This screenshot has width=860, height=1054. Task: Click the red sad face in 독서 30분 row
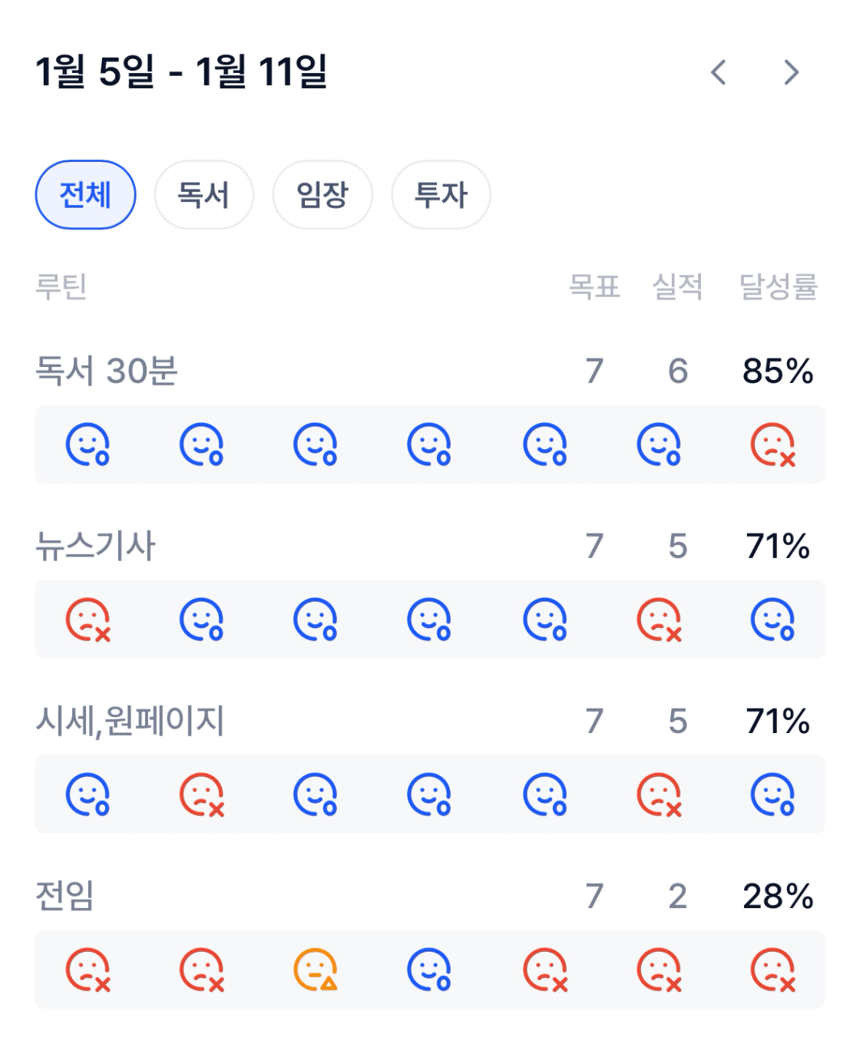click(x=772, y=444)
